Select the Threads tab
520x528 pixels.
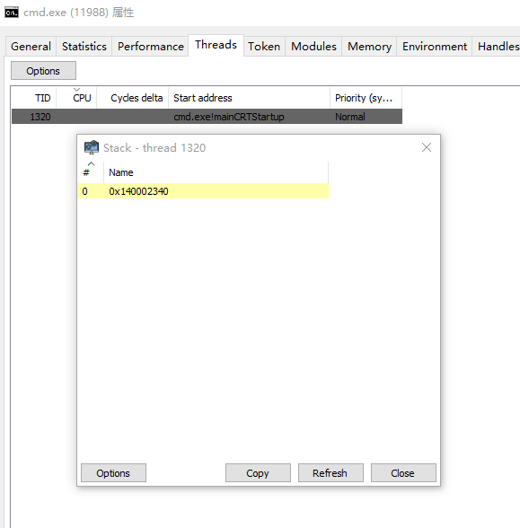(x=216, y=45)
